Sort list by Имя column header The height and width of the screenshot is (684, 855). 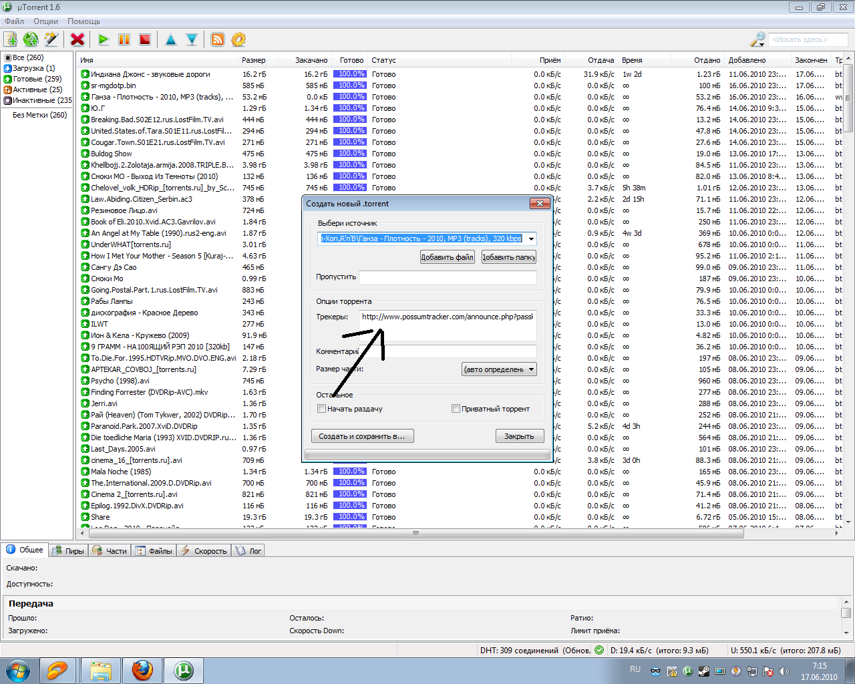(x=158, y=60)
